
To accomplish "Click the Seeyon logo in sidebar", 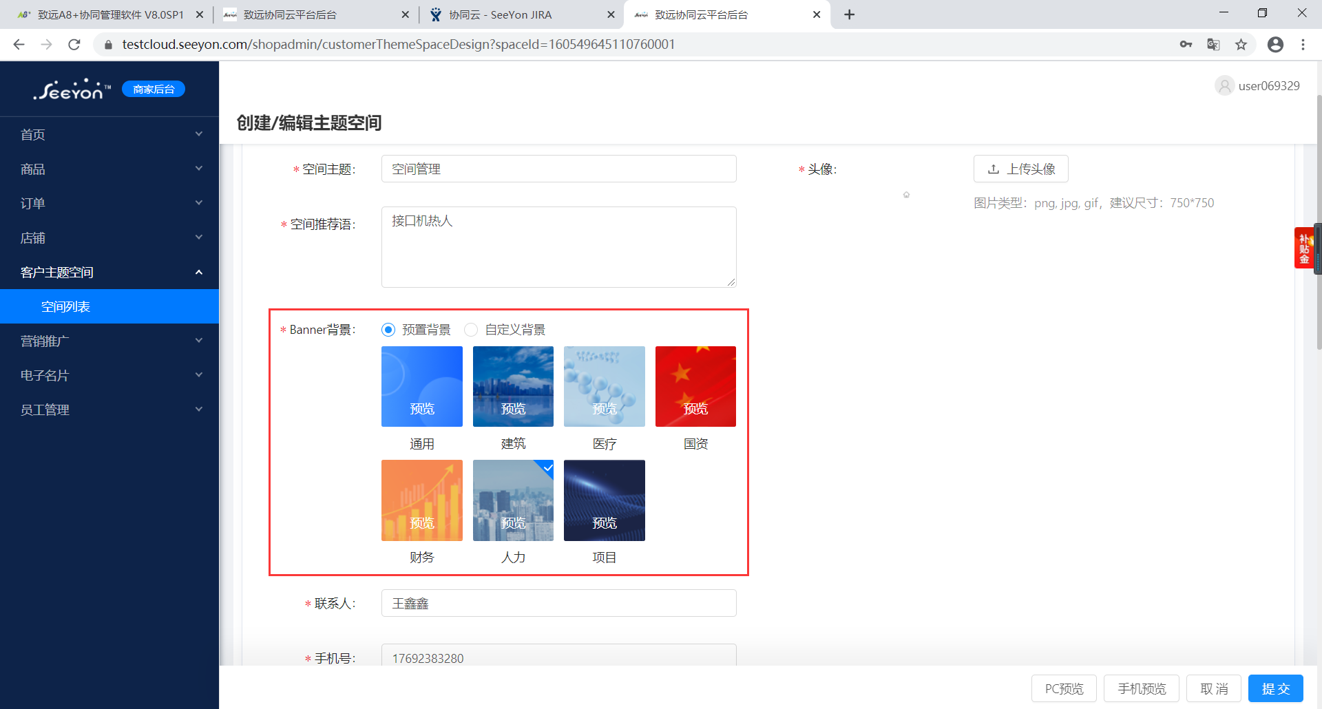I will tap(72, 89).
